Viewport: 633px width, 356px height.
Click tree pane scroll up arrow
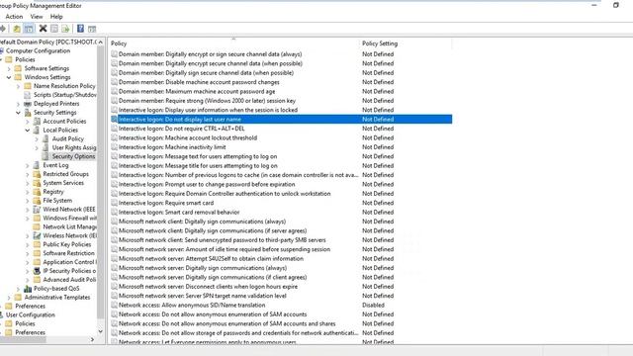[x=101, y=42]
